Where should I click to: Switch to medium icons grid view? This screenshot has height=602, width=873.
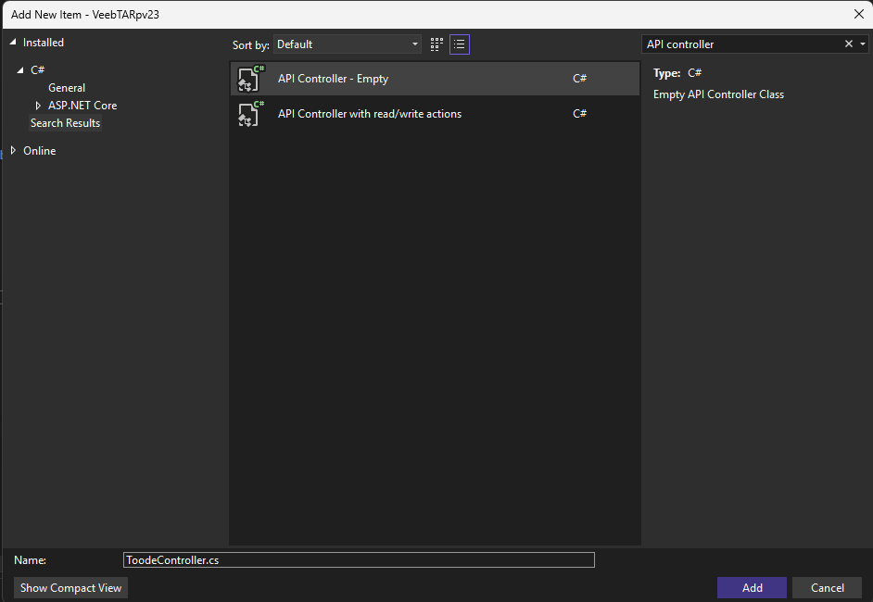pyautogui.click(x=436, y=44)
